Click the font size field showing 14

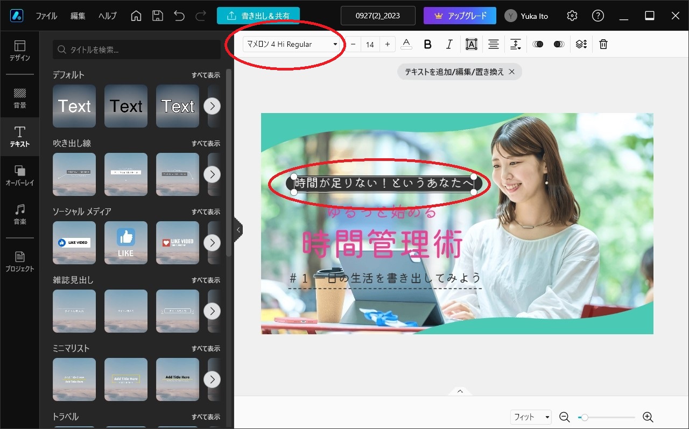370,44
